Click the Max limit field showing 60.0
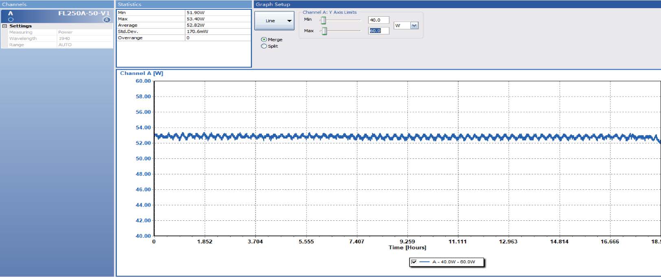Image resolution: width=661 pixels, height=277 pixels. click(378, 31)
